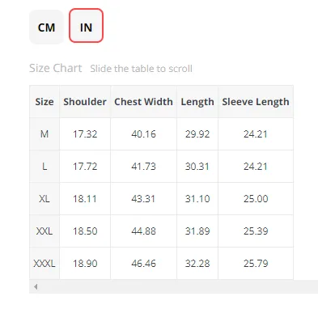Select the XL size row label

point(45,199)
